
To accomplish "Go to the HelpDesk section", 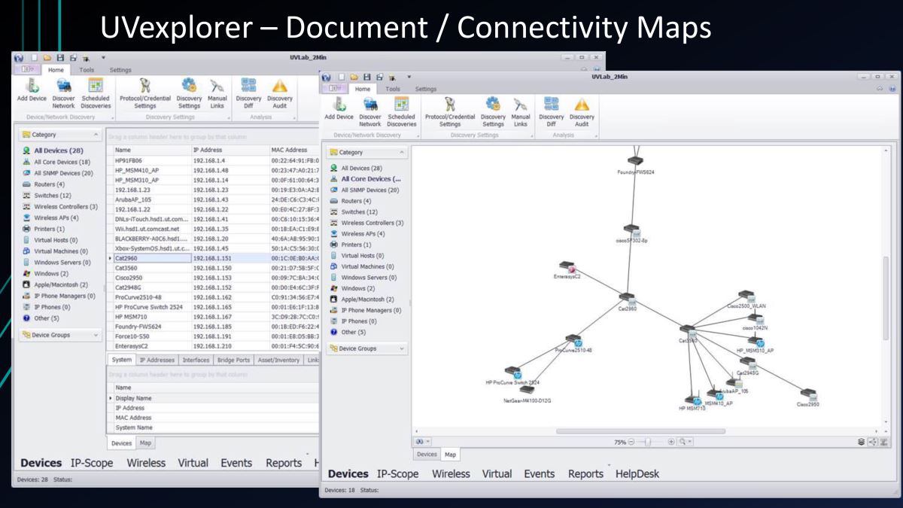I will (x=637, y=473).
